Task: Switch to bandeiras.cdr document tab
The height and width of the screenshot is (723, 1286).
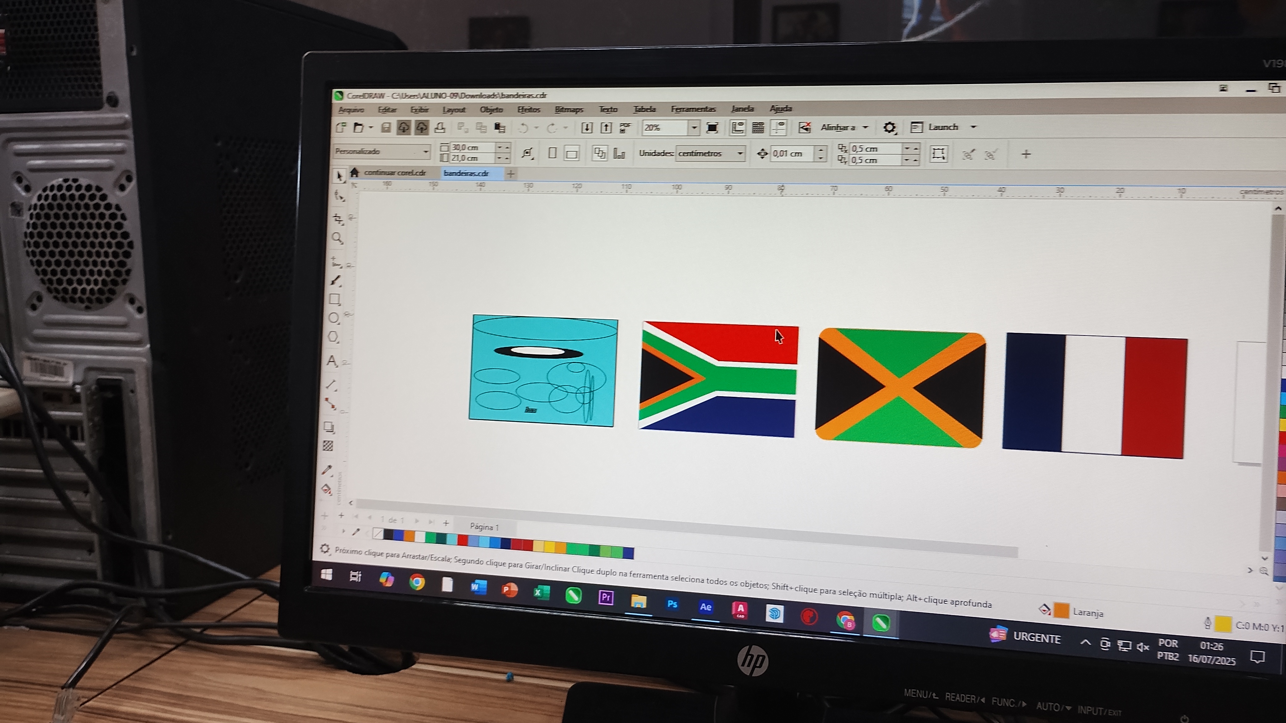Action: click(466, 173)
